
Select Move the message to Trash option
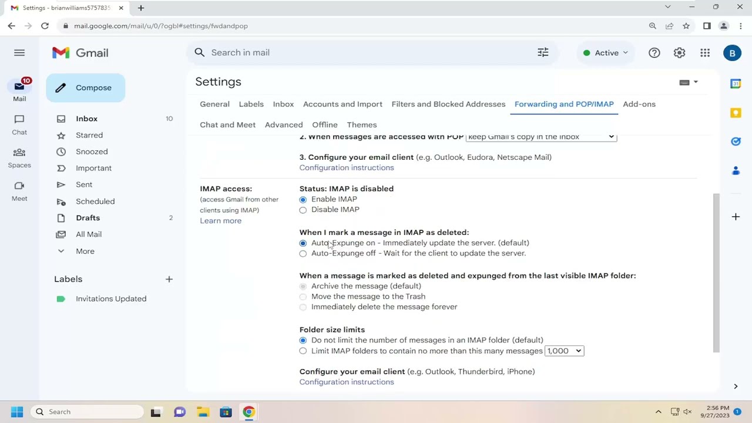pos(303,297)
